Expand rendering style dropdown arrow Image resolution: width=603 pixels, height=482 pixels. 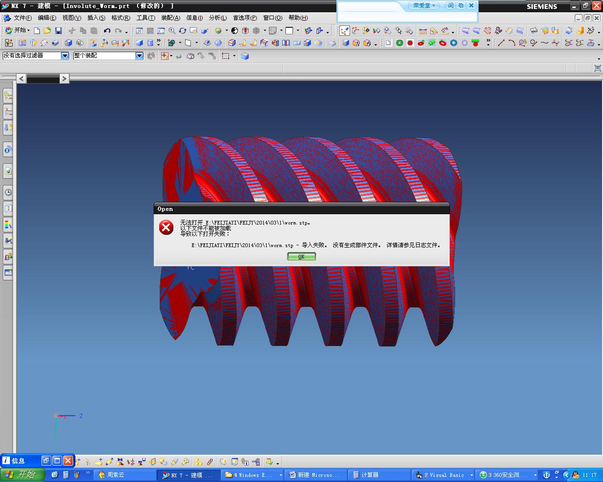tap(227, 31)
